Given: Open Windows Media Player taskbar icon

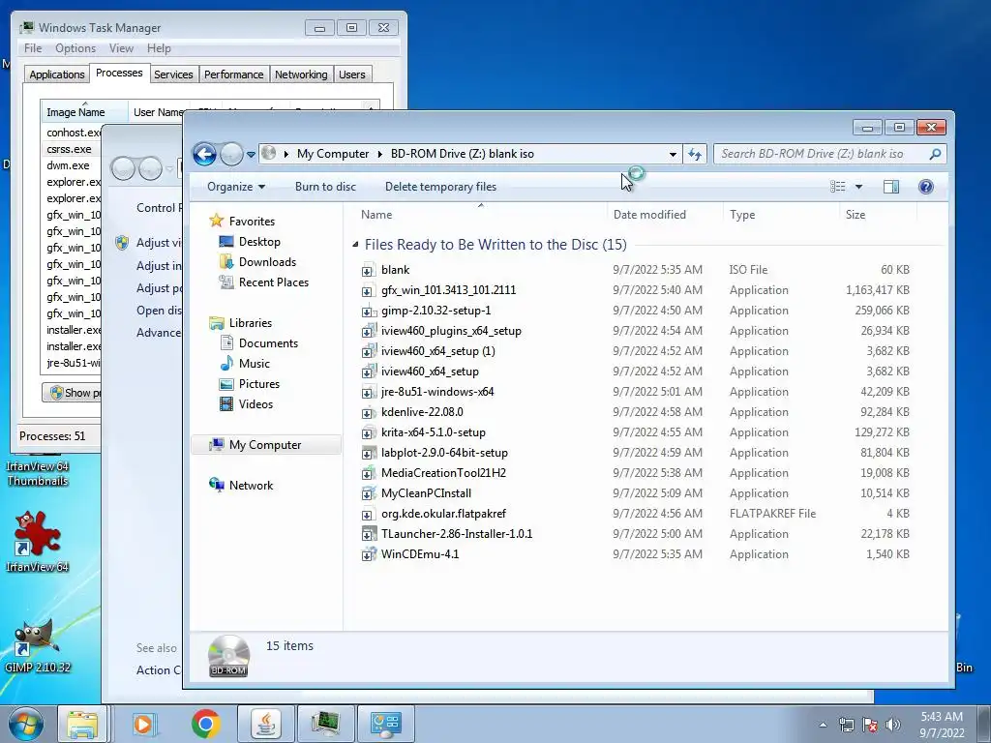Looking at the screenshot, I should click(143, 724).
